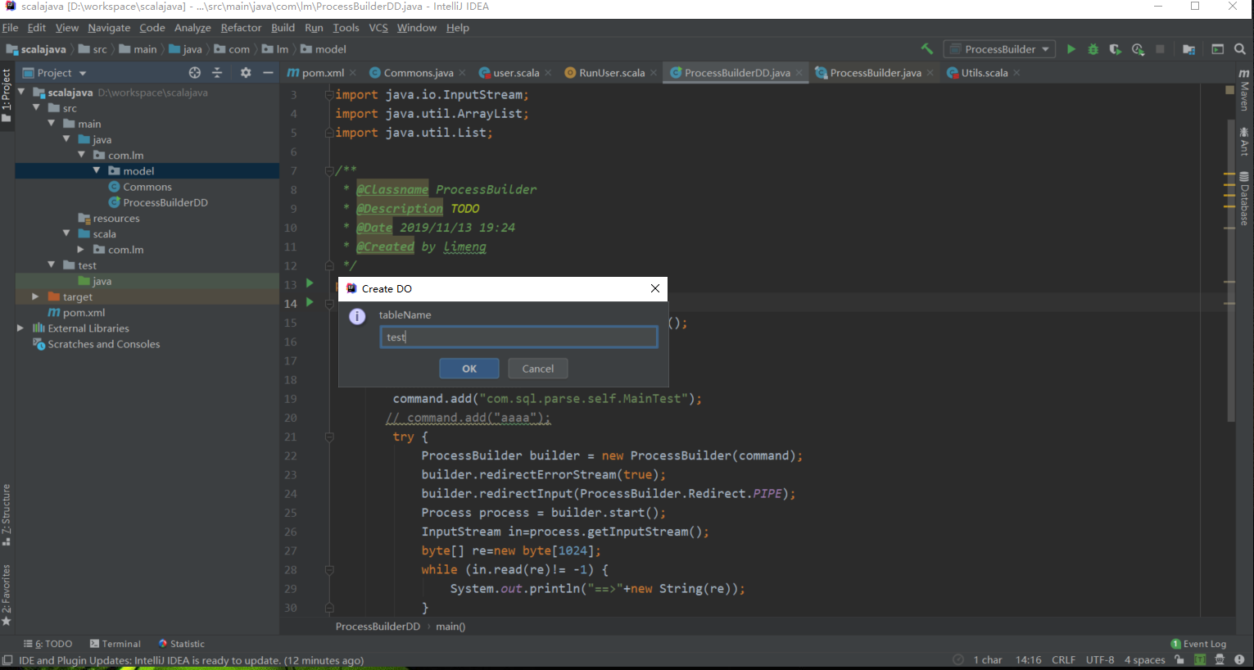Click OK in the Create DO dialog
Image resolution: width=1254 pixels, height=670 pixels.
[469, 369]
